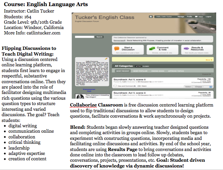
Task: Click the "communication online" bullet
Action: point(31,131)
